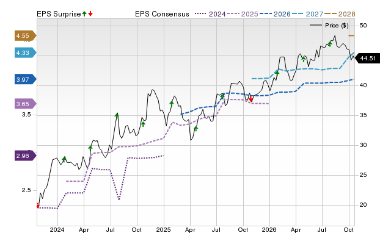Click the 25 price axis label
Screen dimensions: 391x233
point(363,175)
